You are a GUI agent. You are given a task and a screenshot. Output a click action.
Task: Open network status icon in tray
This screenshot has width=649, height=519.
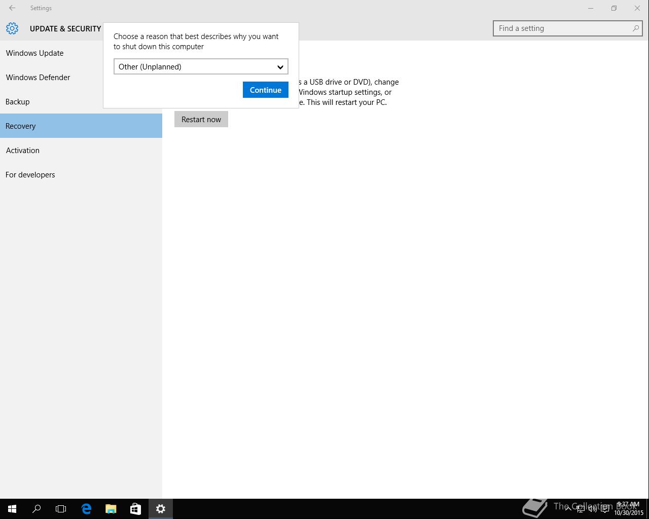580,509
